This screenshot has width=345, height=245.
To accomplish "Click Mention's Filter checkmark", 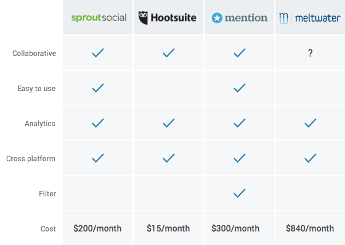I will pos(240,193).
